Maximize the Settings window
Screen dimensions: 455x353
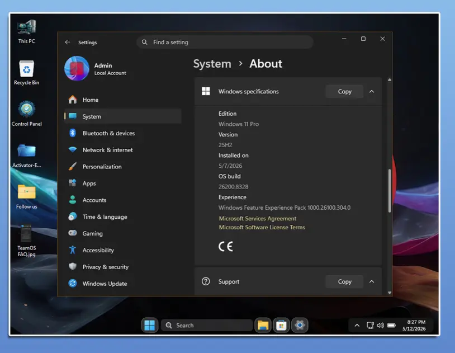coord(363,39)
